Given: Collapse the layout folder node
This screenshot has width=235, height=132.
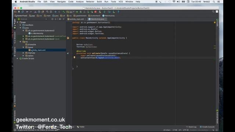Looking at the screenshot, I should pyautogui.click(x=23, y=47).
